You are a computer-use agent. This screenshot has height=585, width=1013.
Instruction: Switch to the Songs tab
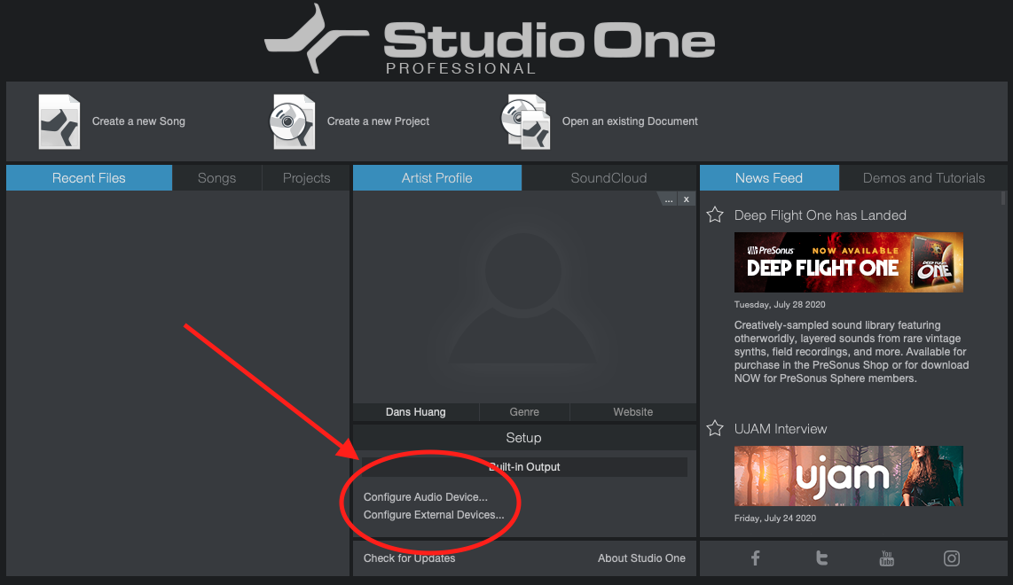point(216,177)
